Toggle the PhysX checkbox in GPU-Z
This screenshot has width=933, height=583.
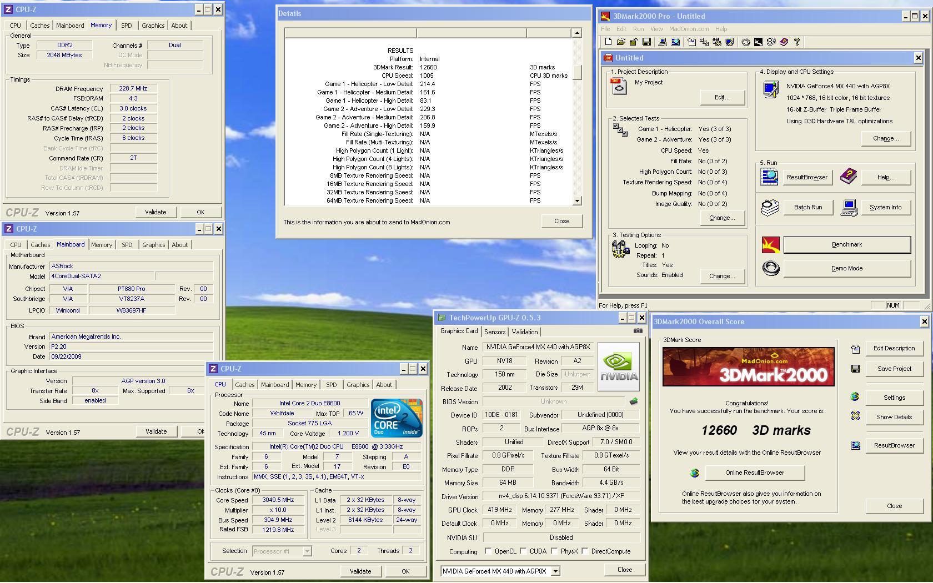pyautogui.click(x=554, y=551)
